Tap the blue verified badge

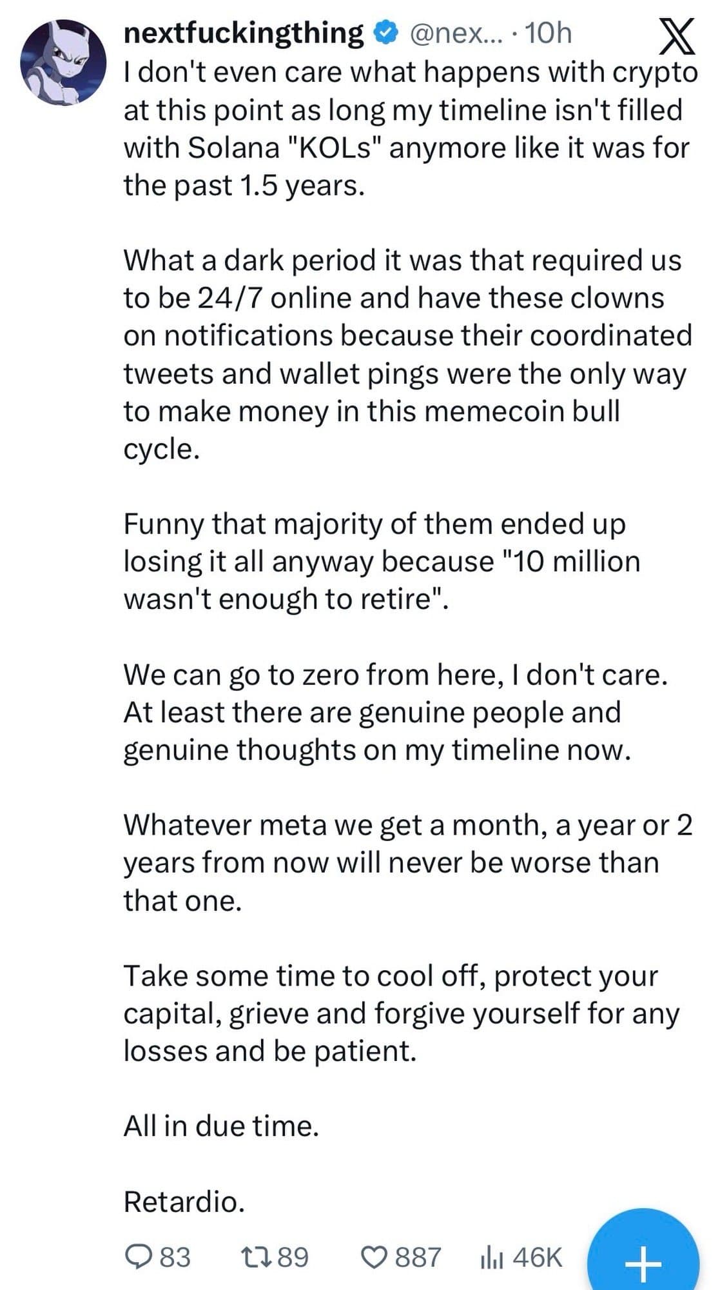tap(385, 34)
